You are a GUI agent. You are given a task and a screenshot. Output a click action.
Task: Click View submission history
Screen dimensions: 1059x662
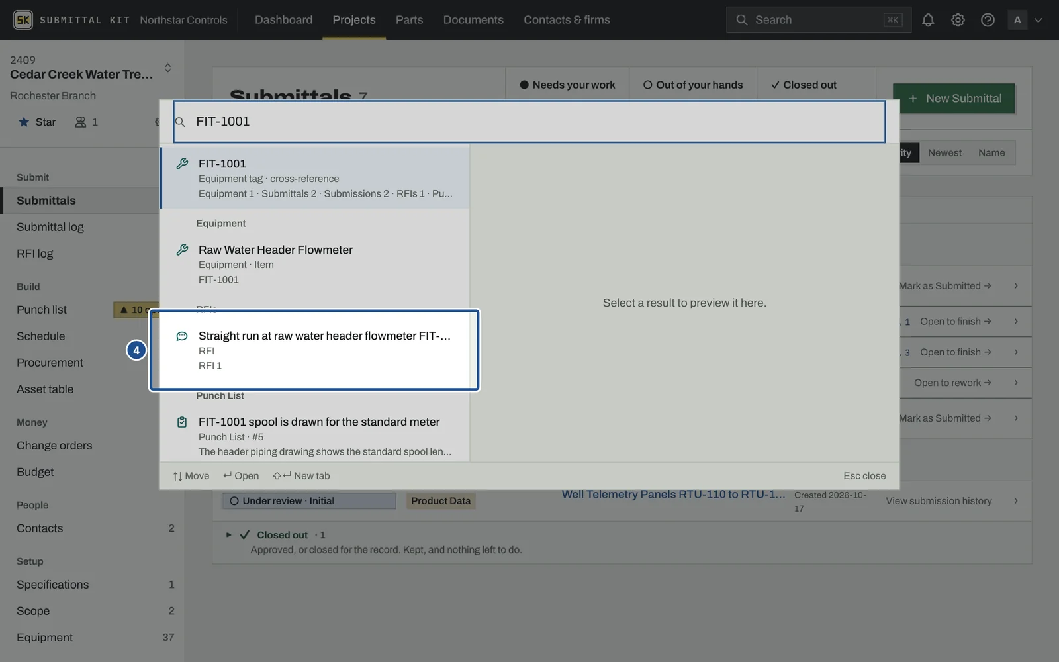tap(939, 501)
